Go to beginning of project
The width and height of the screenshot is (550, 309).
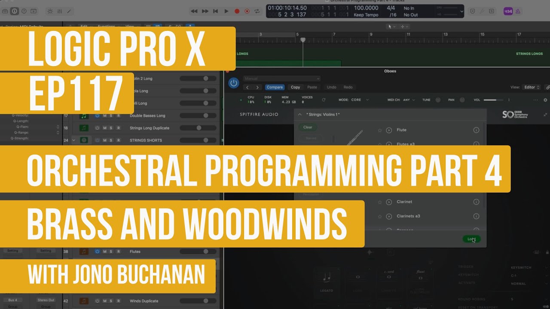216,11
